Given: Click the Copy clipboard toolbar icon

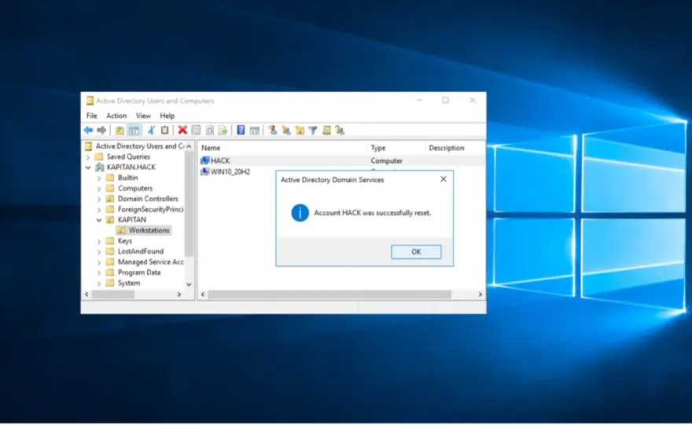Looking at the screenshot, I should coord(164,131).
